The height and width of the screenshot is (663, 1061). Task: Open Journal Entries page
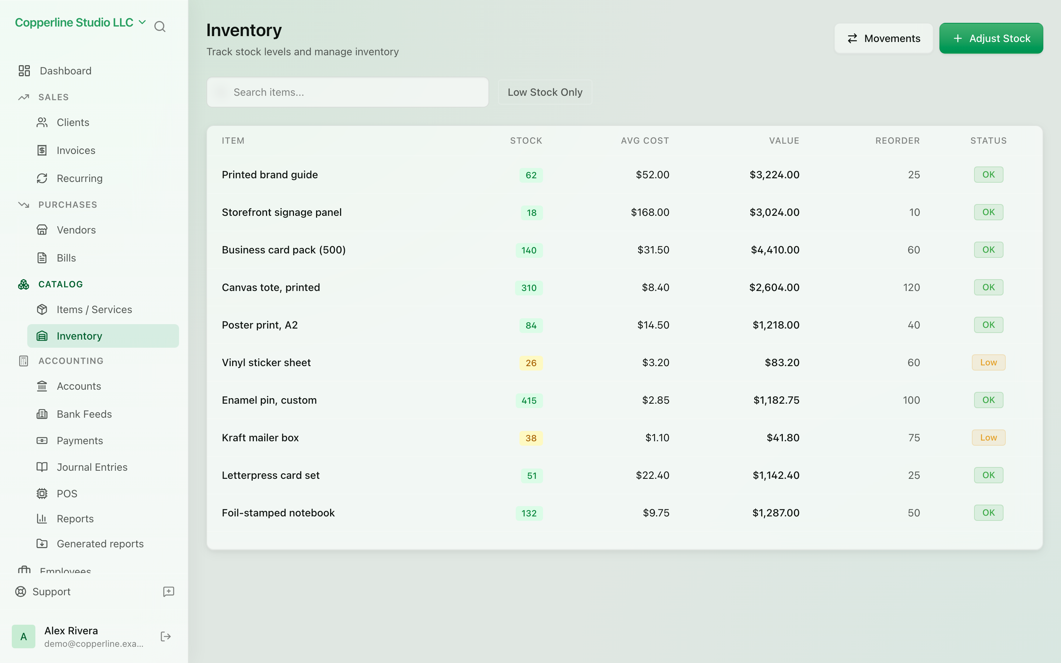point(92,467)
